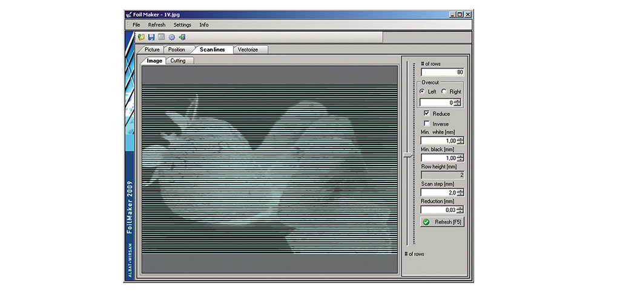Screen dimensions: 620x302
Task: Click the exit door icon with green arrow
Action: [182, 37]
